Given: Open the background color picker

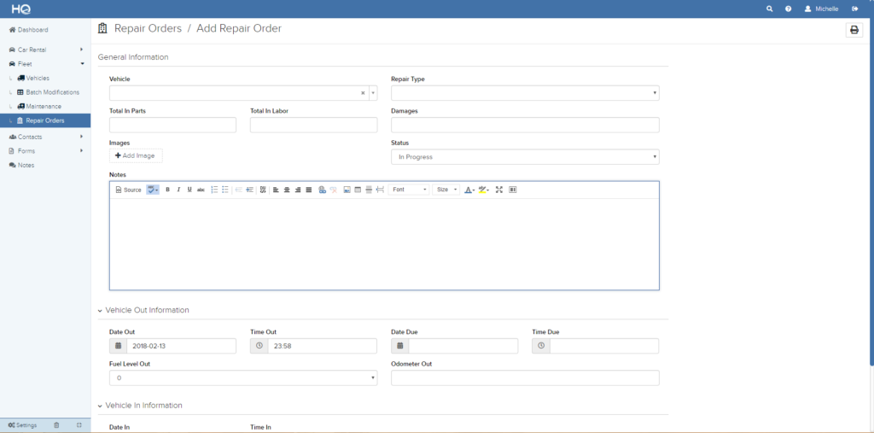Looking at the screenshot, I should coord(484,190).
